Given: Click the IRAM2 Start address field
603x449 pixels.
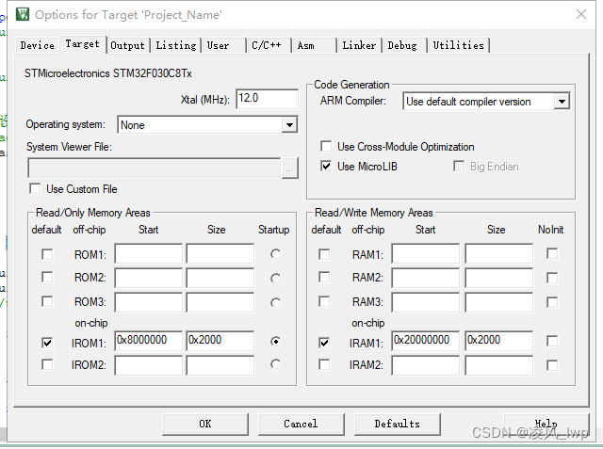Looking at the screenshot, I should click(x=425, y=365).
